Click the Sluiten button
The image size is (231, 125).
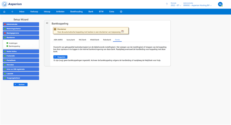pyautogui.click(x=21, y=85)
